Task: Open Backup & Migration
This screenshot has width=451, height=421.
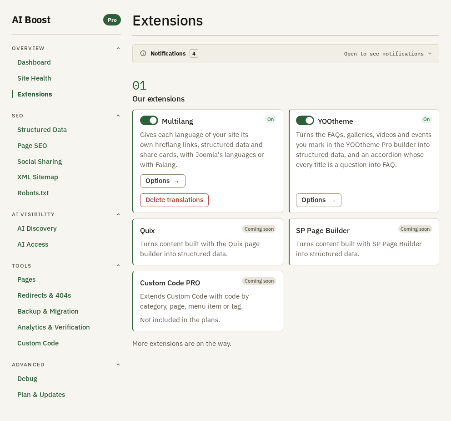Action: coord(48,311)
